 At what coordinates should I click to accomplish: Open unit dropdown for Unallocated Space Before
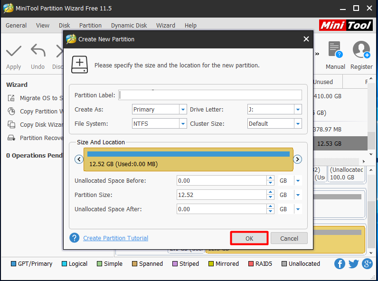pos(298,181)
